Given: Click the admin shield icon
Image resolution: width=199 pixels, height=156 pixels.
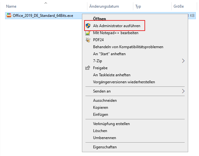Looking at the screenshot, I should (x=88, y=26).
